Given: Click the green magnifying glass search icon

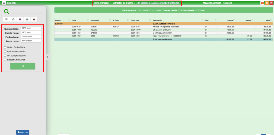Looking at the screenshot, I should click(7, 11).
